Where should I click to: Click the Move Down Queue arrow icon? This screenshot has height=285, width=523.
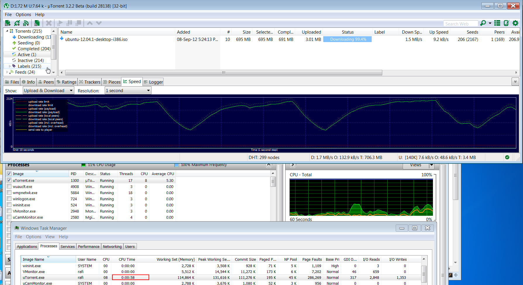99,23
